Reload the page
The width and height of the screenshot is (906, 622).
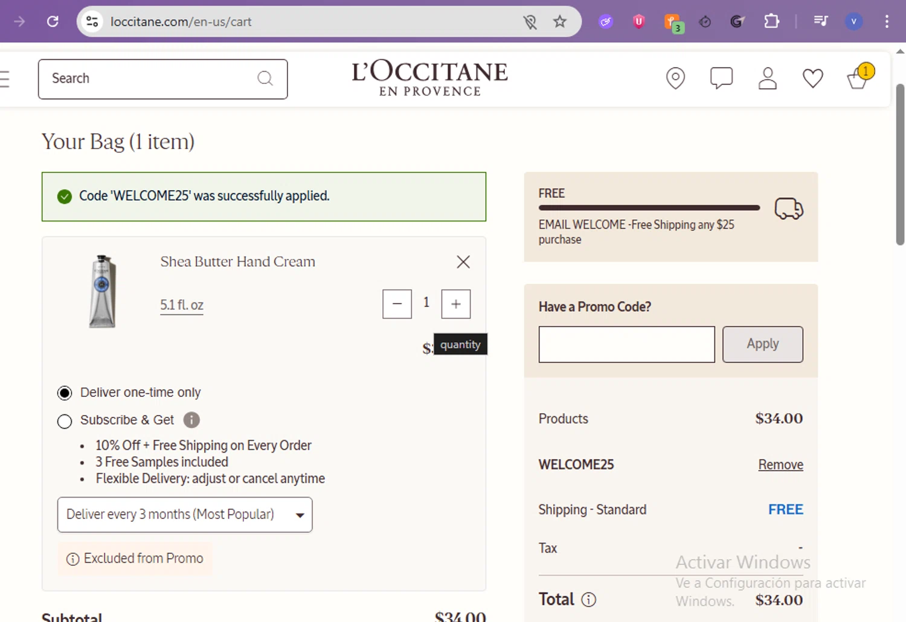tap(53, 22)
